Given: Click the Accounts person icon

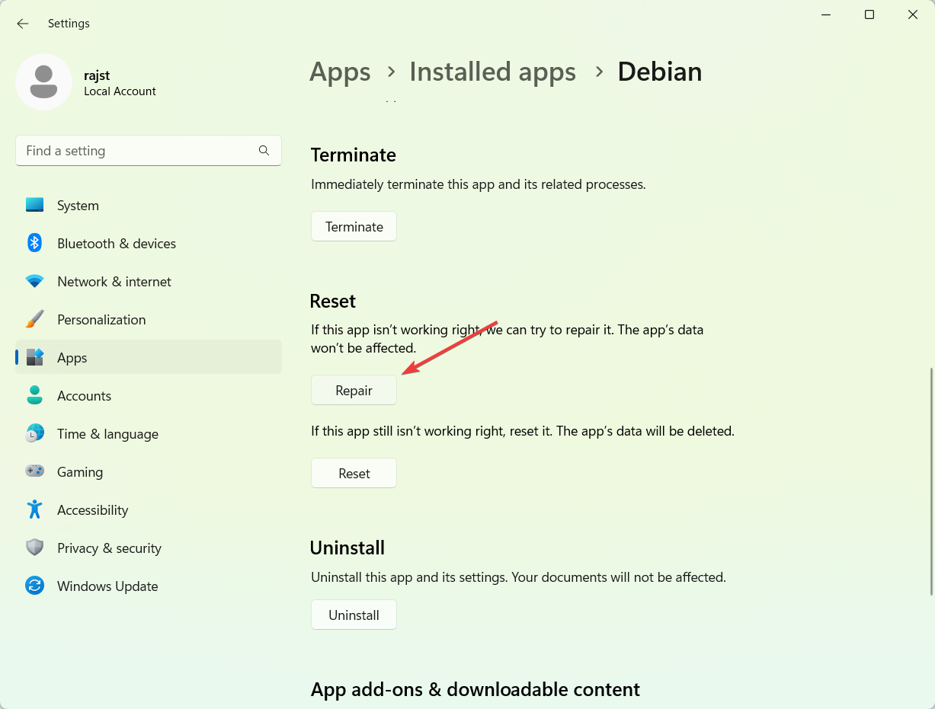Looking at the screenshot, I should tap(34, 395).
